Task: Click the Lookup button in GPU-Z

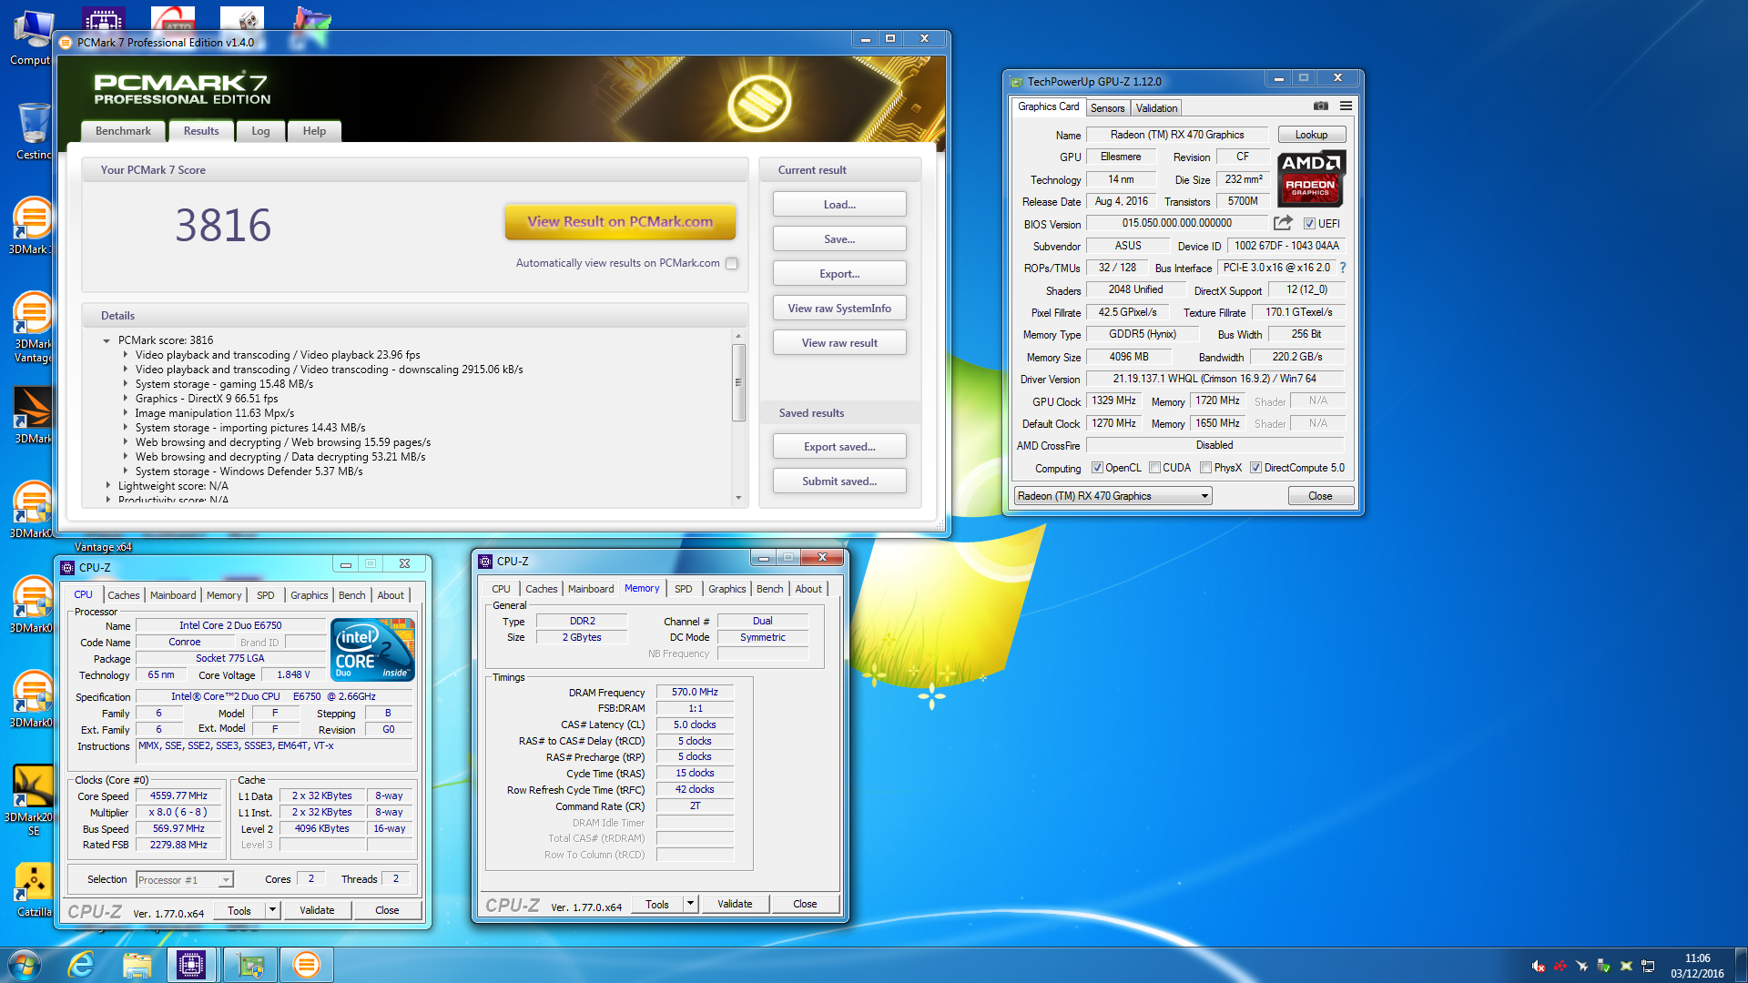Action: 1311,135
